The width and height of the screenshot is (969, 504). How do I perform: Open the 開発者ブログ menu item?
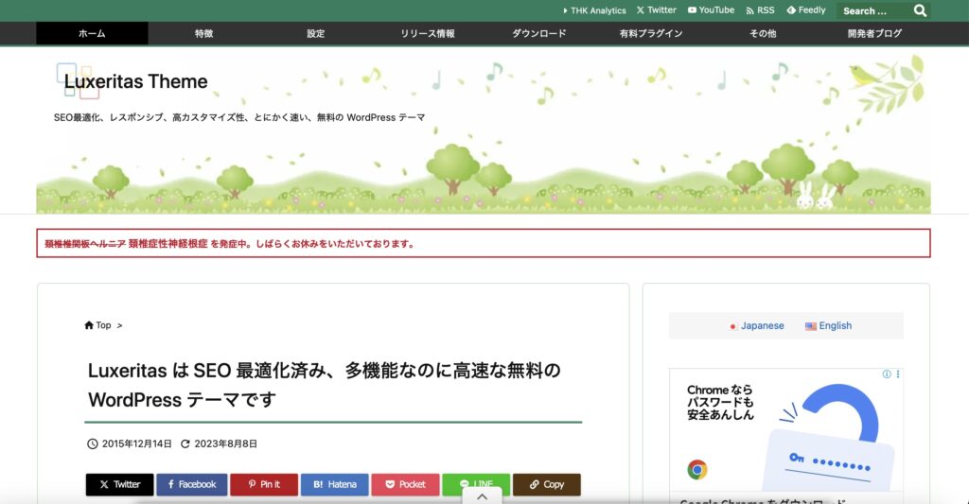[874, 33]
